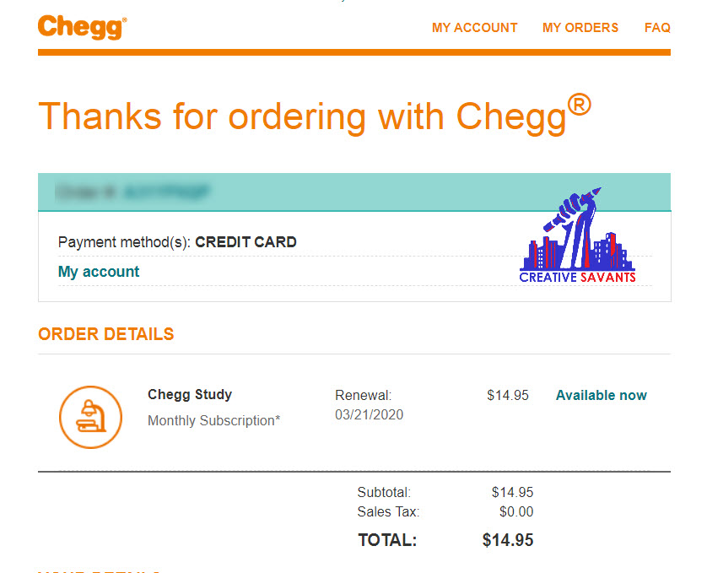The width and height of the screenshot is (707, 573).
Task: Select the $14.95 TOTAL amount
Action: [x=507, y=540]
